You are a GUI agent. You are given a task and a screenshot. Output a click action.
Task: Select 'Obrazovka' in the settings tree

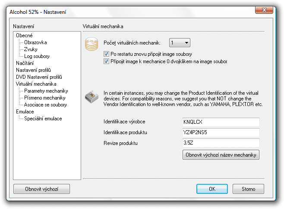point(35,42)
